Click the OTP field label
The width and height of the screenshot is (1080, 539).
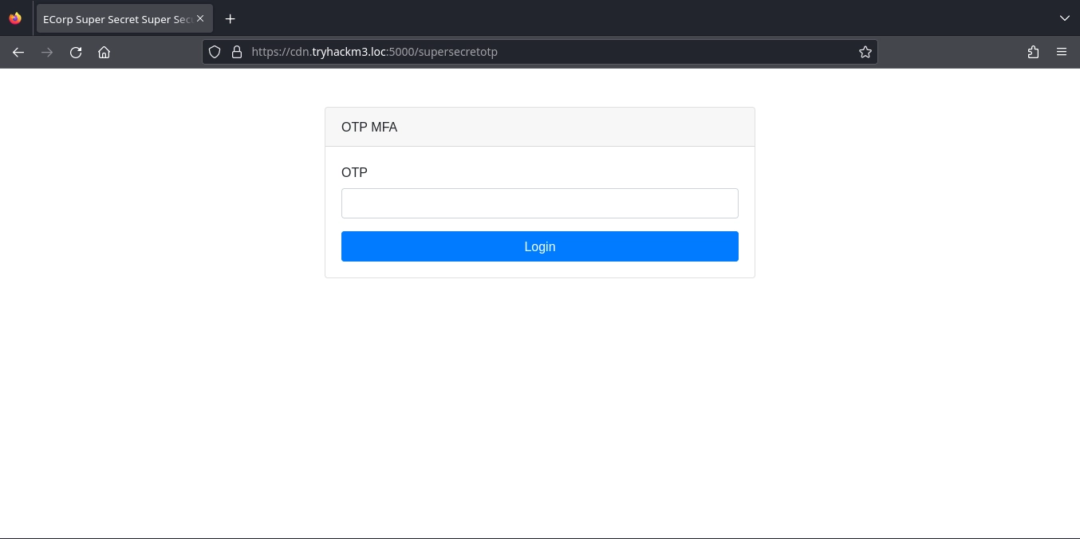(x=354, y=173)
